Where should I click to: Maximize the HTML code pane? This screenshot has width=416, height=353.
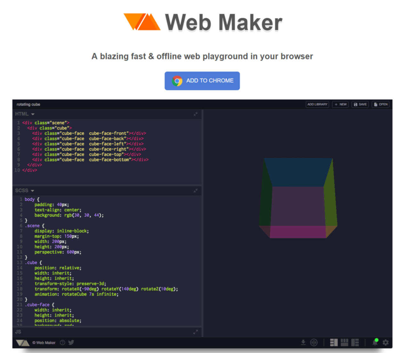196,114
